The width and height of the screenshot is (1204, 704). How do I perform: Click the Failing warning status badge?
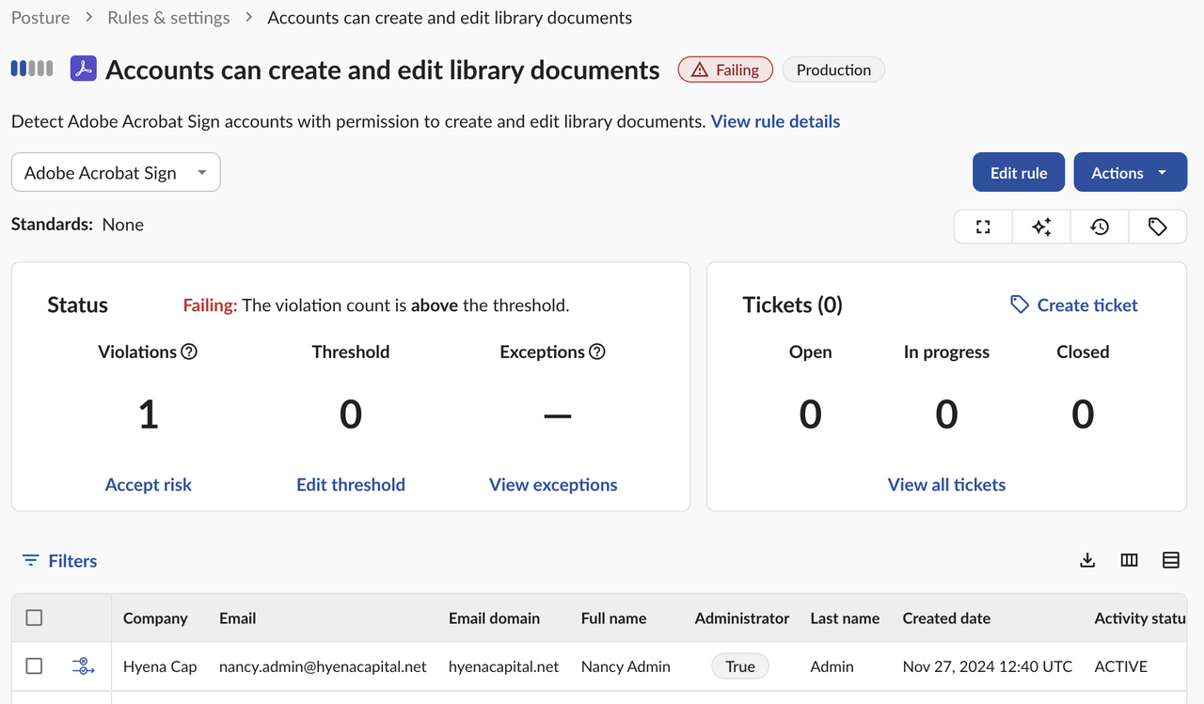[x=725, y=70]
